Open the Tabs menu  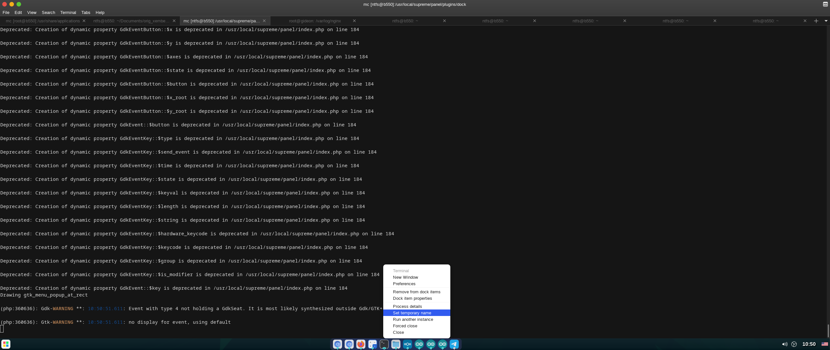click(x=86, y=12)
